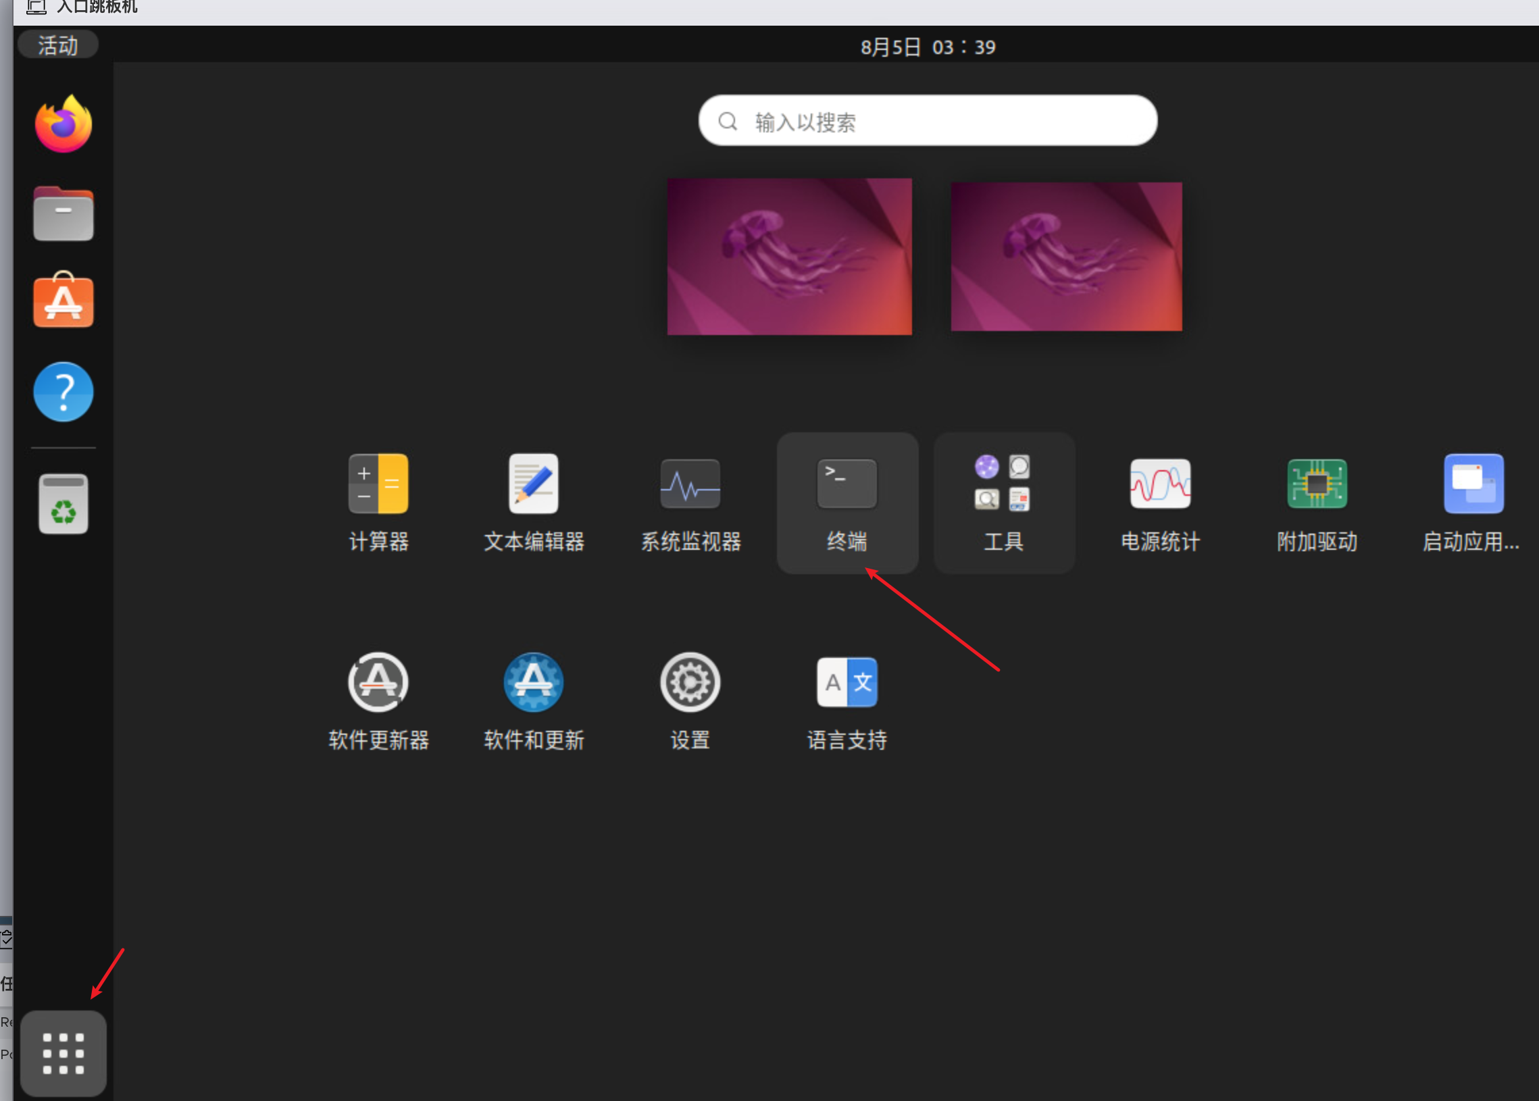Viewport: 1539px width, 1101px height.
Task: Open the Trash in dock
Action: pos(63,504)
